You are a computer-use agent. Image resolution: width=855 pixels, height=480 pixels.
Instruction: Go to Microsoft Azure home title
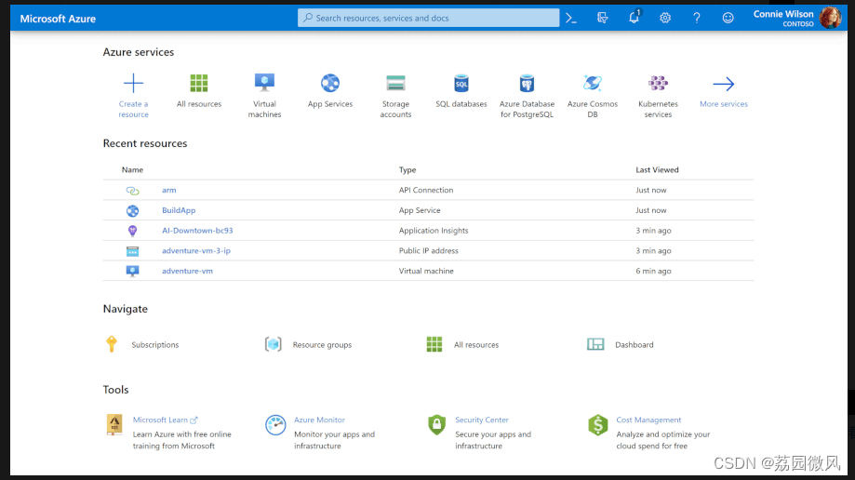coord(58,19)
